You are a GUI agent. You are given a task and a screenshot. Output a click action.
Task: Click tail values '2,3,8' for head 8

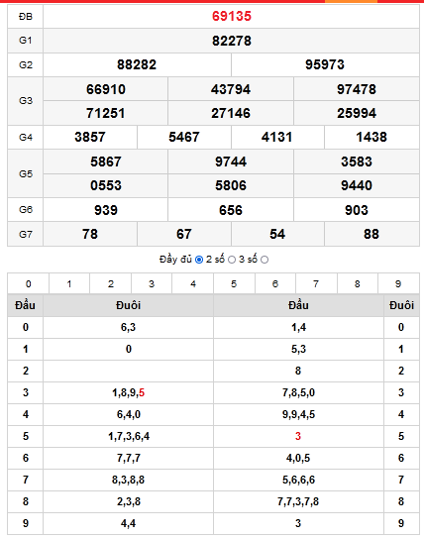pyautogui.click(x=129, y=501)
